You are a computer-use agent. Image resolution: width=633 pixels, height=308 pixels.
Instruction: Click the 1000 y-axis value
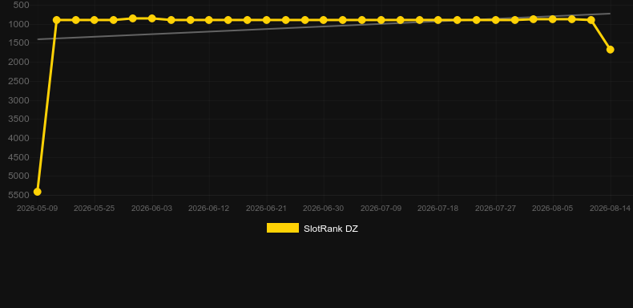pos(19,24)
